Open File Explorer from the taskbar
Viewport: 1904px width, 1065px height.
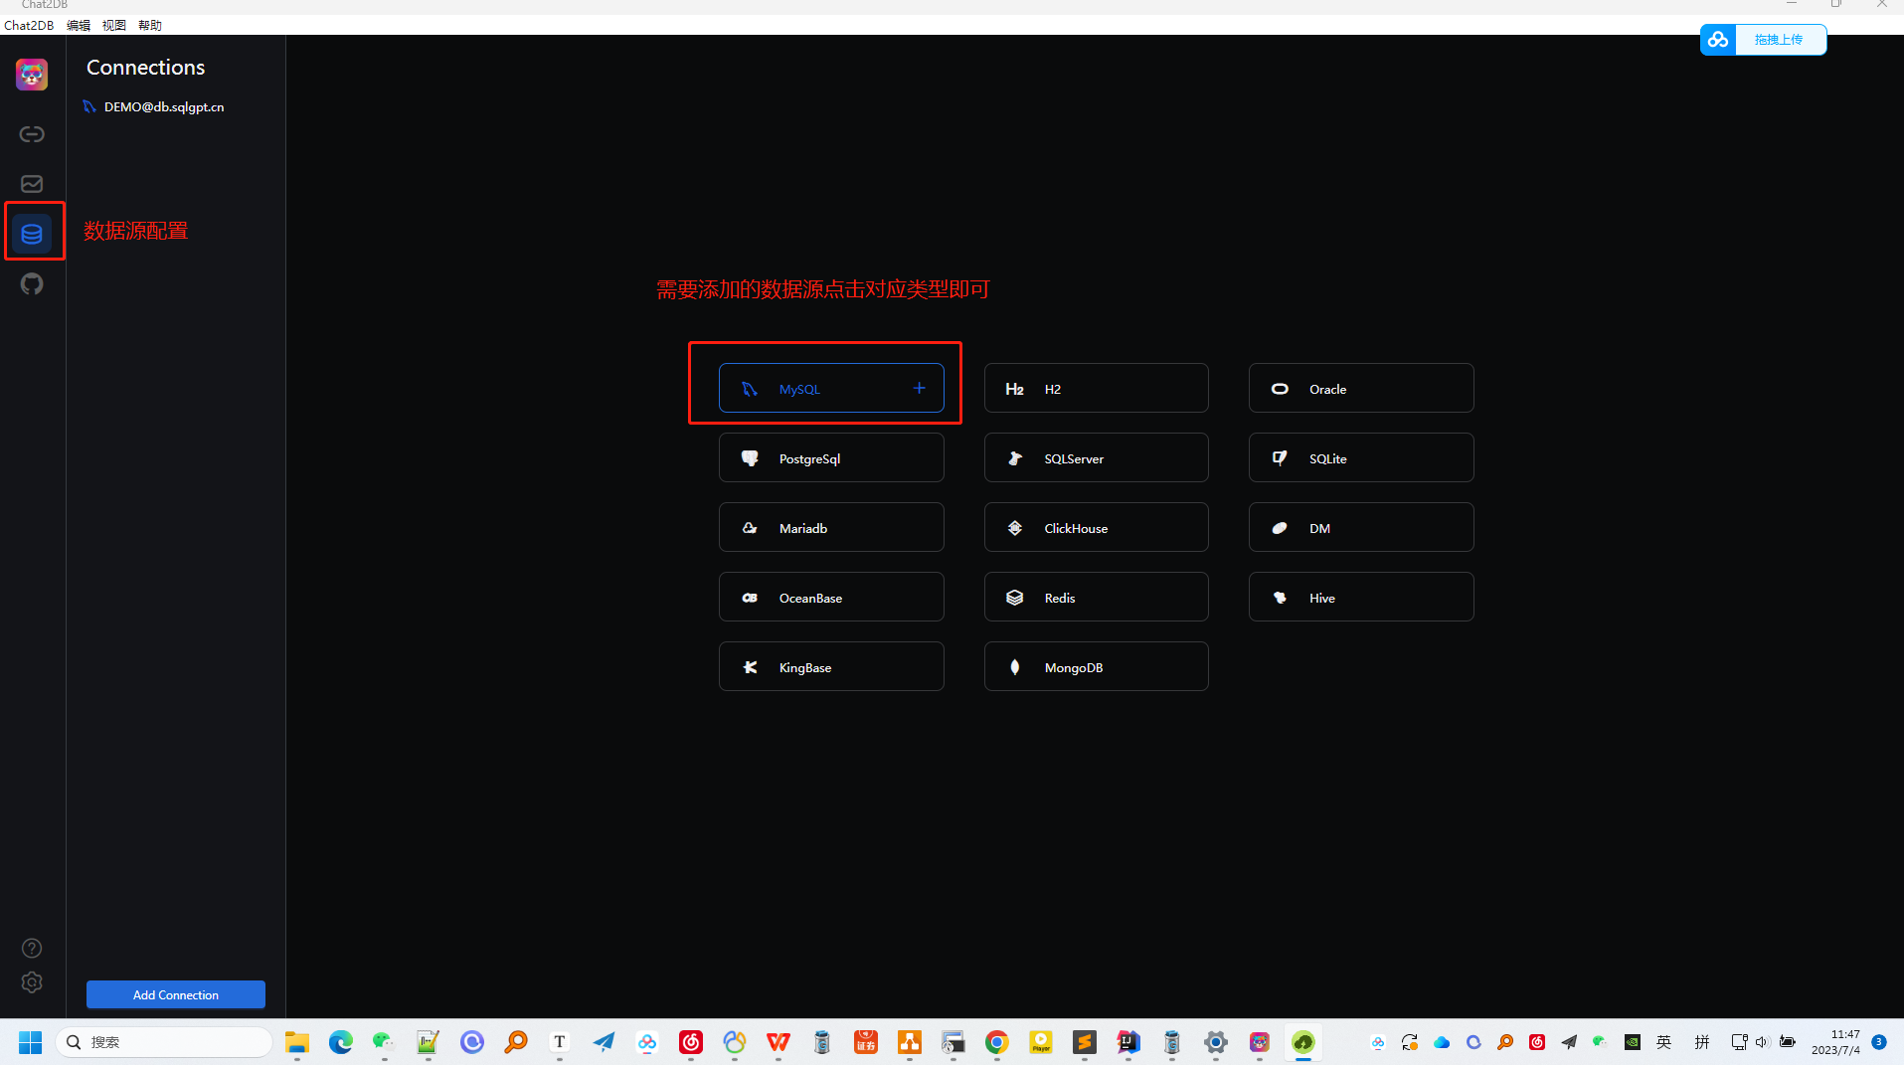click(x=297, y=1042)
